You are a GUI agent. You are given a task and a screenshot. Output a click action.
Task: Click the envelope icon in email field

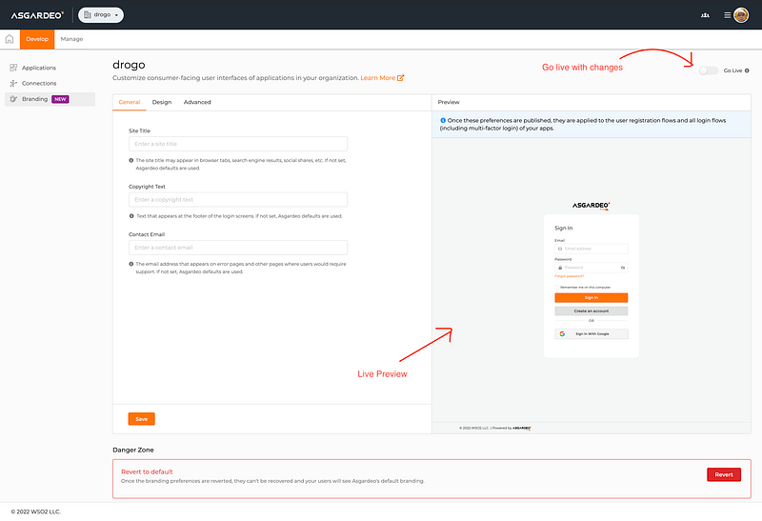pyautogui.click(x=560, y=249)
